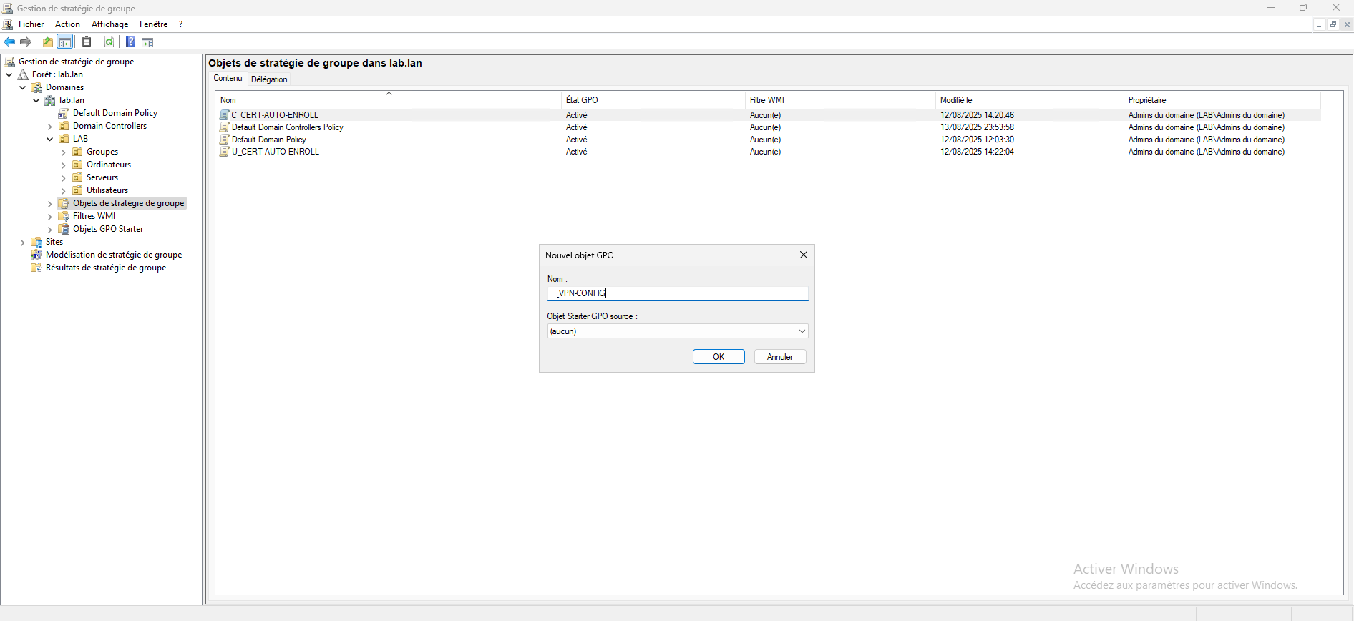Select U_CERT-AUTO-ENROLL in the GPO list

coord(276,152)
